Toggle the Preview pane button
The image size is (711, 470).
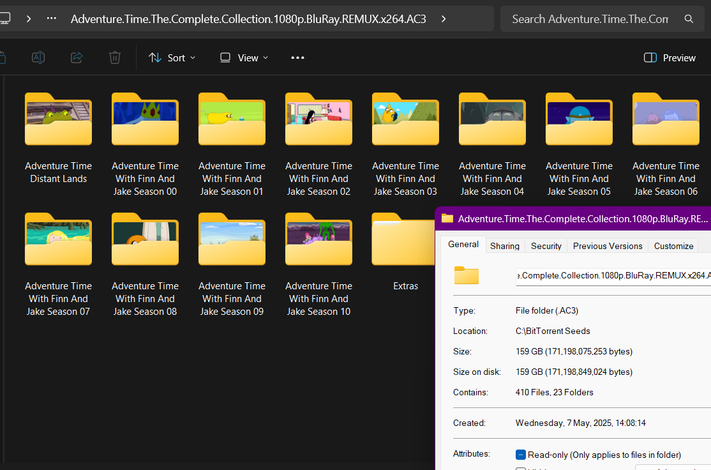point(670,57)
